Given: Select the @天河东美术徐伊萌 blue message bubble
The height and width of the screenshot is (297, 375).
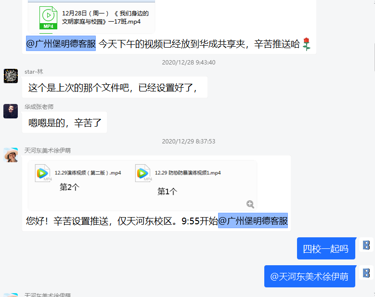Looking at the screenshot, I should point(310,276).
